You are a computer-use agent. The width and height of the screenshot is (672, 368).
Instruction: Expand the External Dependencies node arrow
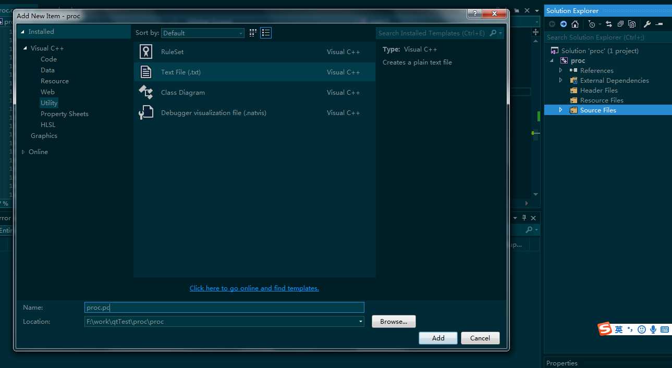(x=561, y=80)
